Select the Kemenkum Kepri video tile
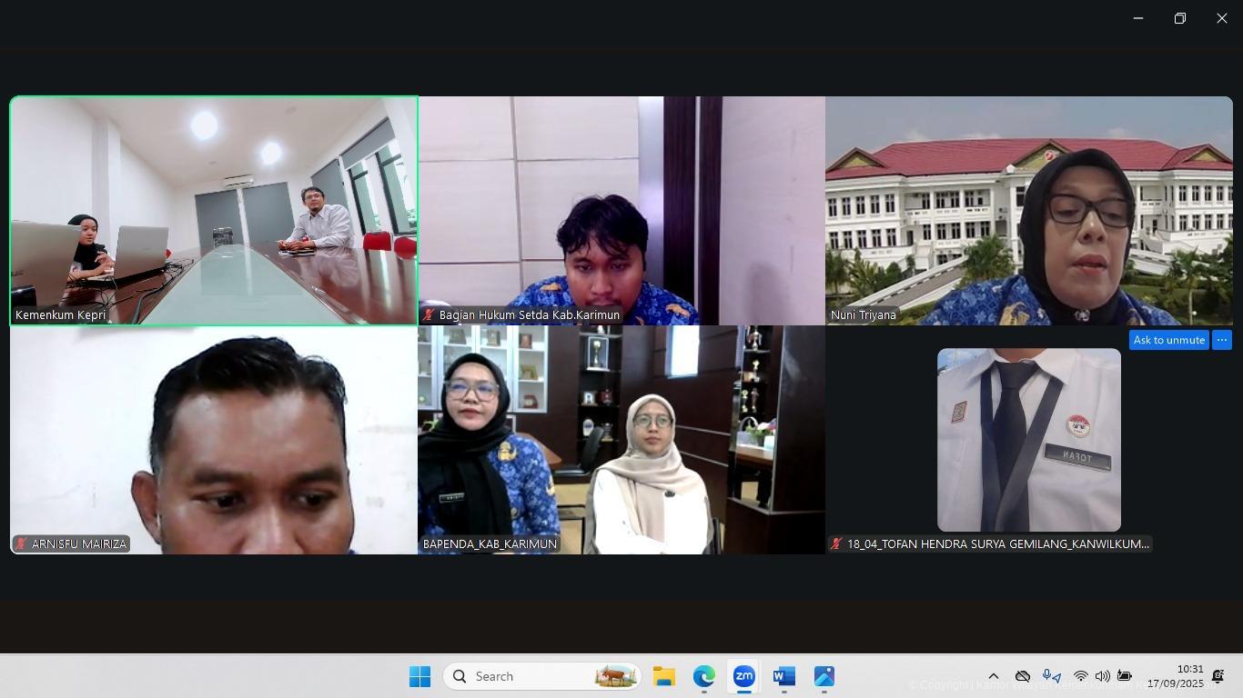Screen dimensions: 1243x698 (x=214, y=211)
